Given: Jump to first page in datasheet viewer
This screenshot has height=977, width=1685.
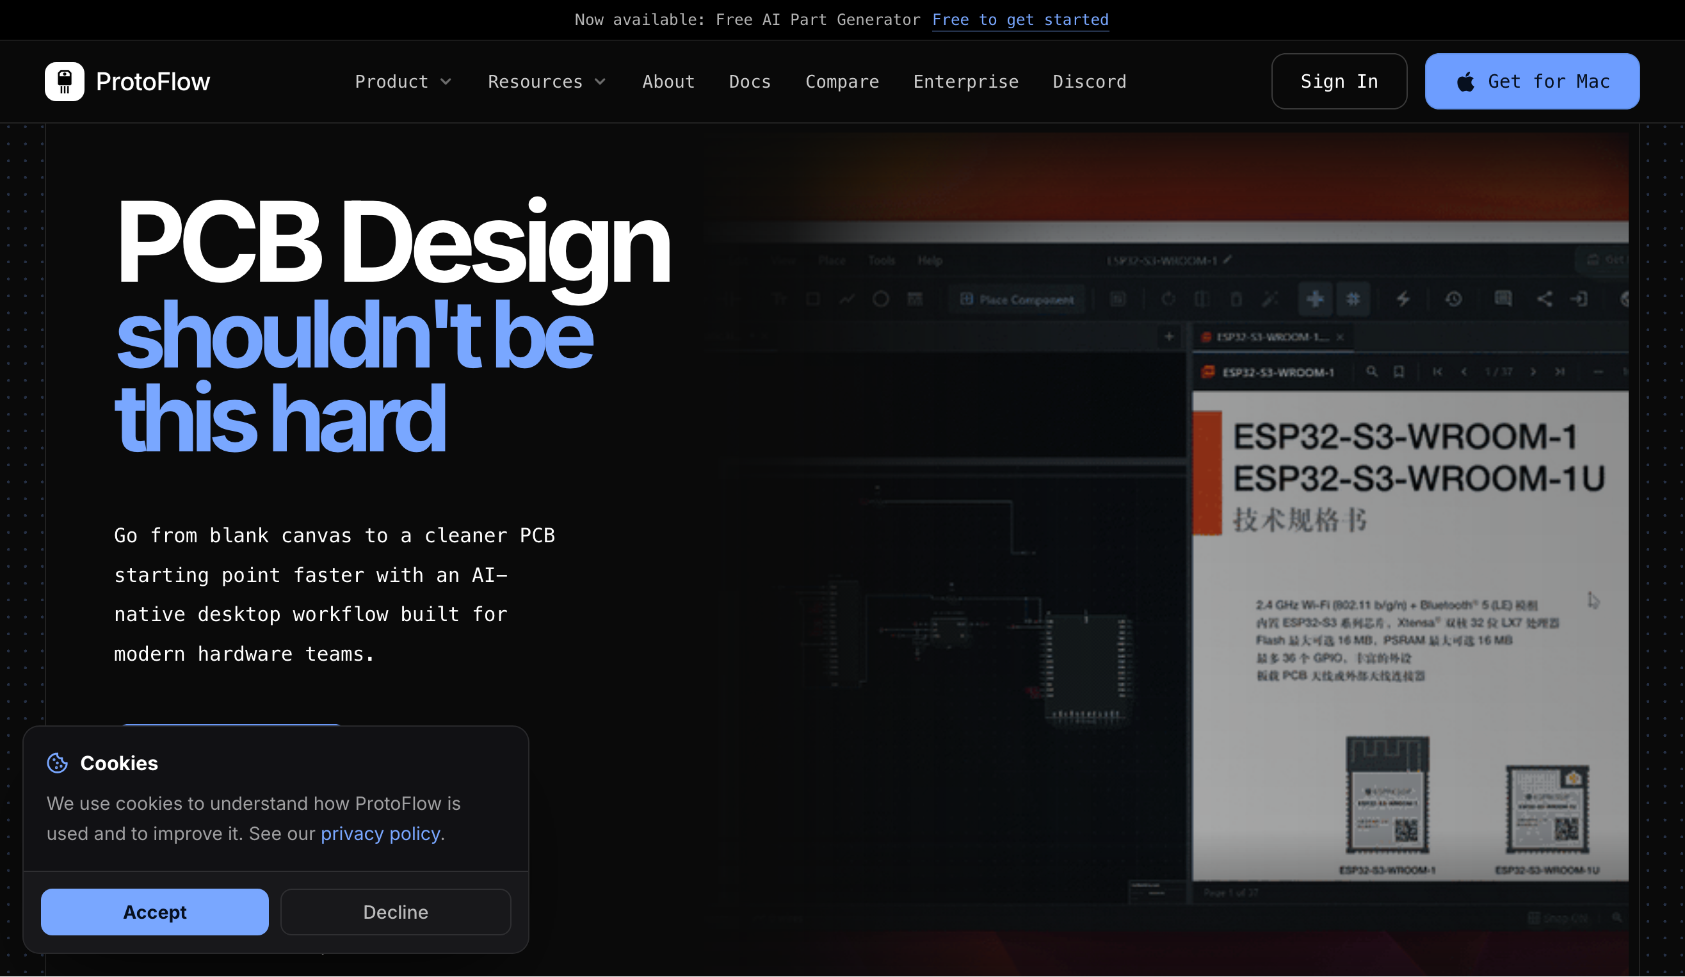Looking at the screenshot, I should tap(1437, 372).
